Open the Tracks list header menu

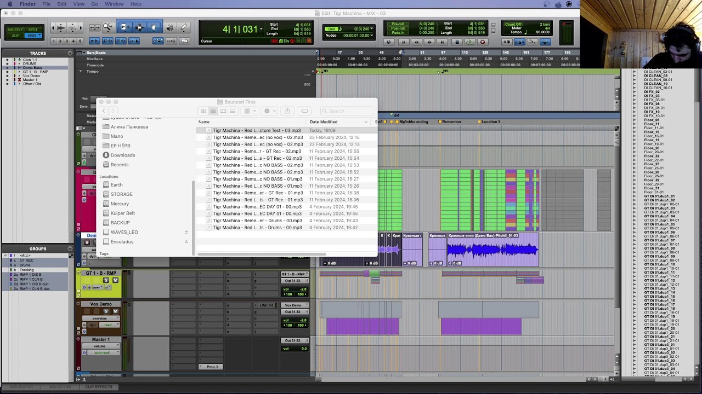(x=70, y=53)
